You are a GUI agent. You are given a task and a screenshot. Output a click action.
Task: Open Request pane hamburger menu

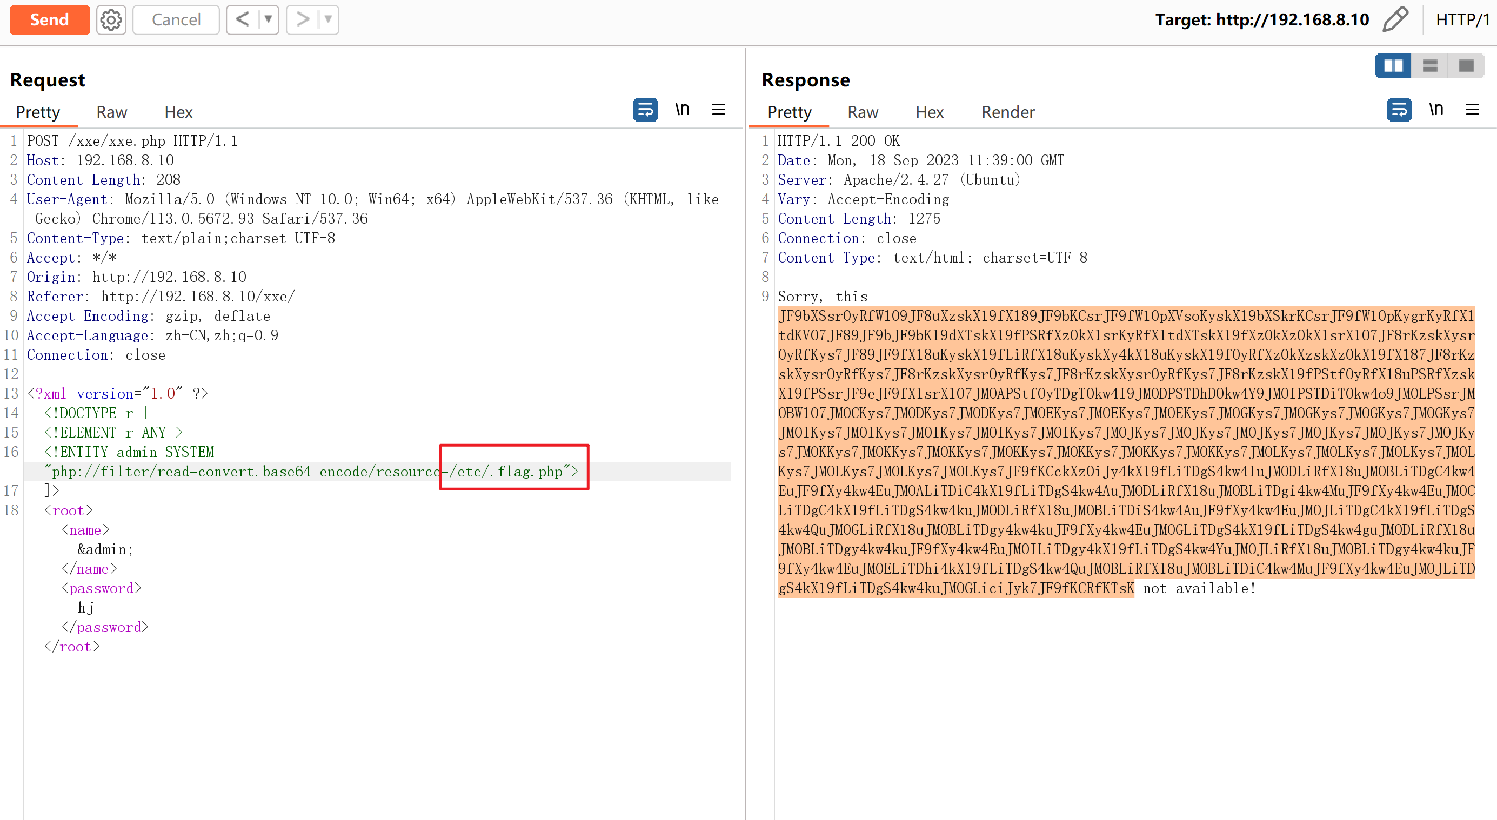pos(718,110)
